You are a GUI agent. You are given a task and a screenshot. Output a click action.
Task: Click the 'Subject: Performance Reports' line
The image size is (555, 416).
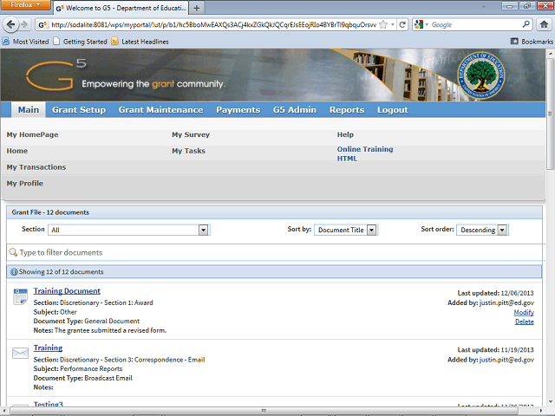point(78,368)
